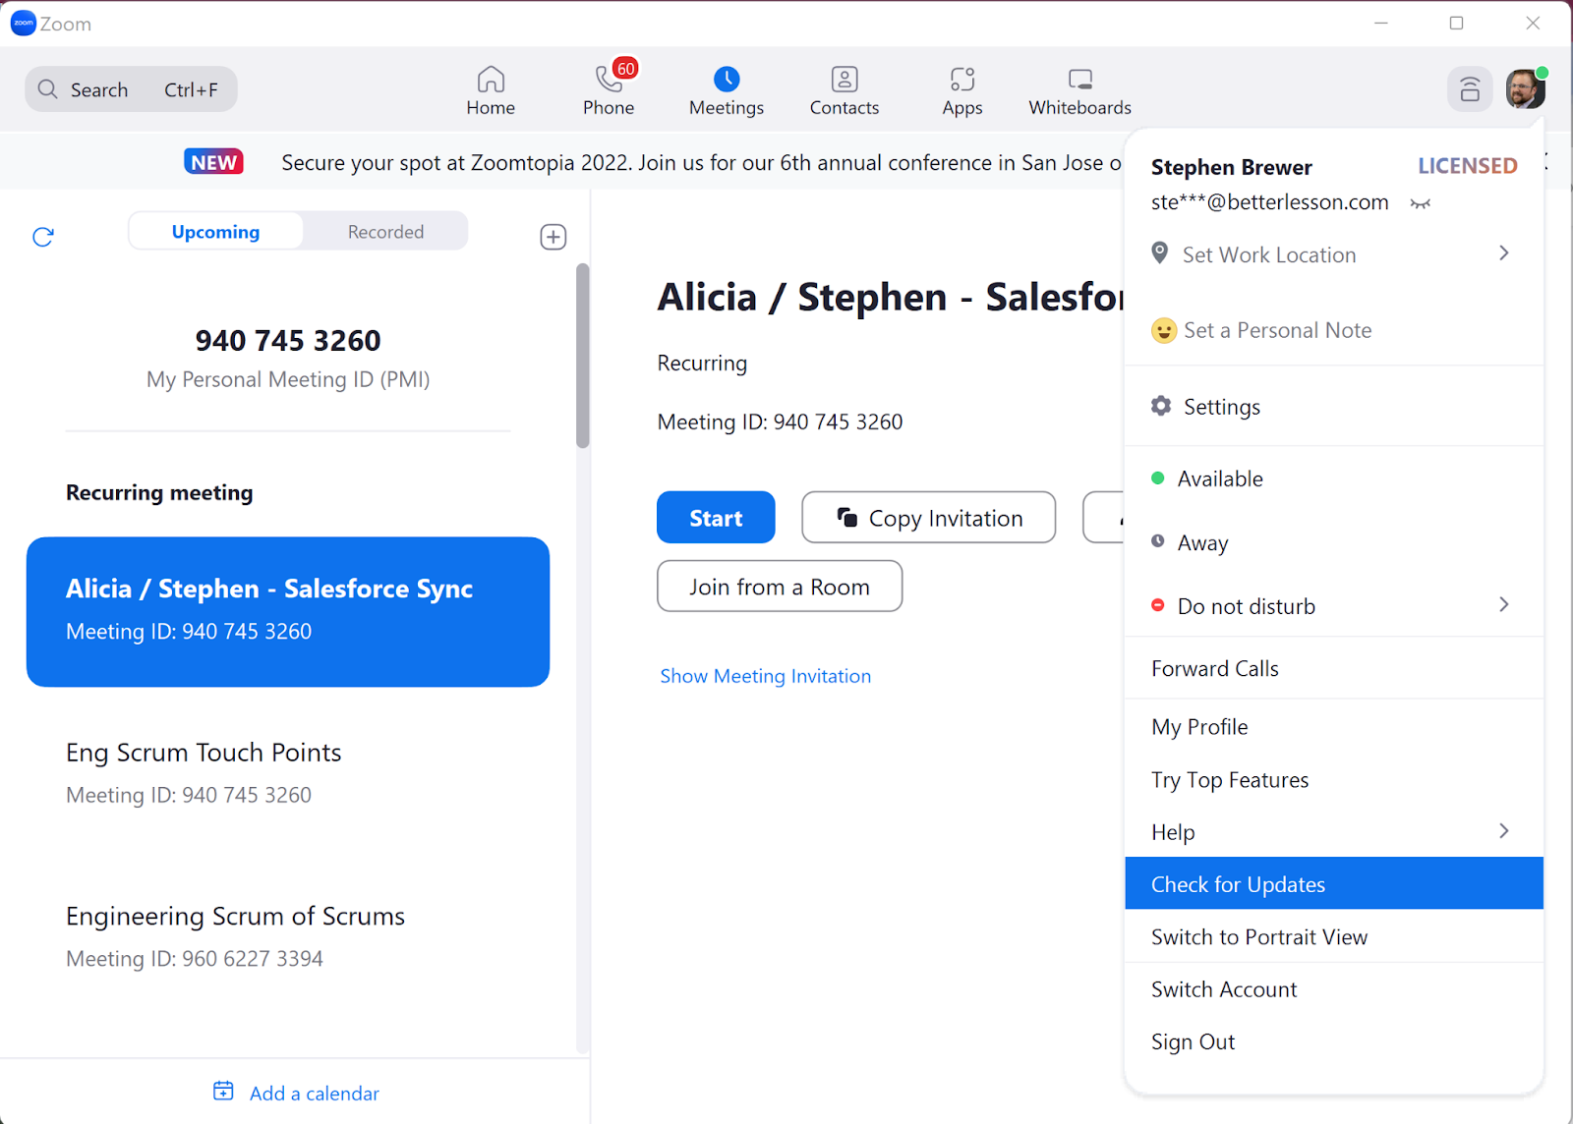Expand the Do not disturb submenu
This screenshot has width=1573, height=1124.
[x=1503, y=605]
